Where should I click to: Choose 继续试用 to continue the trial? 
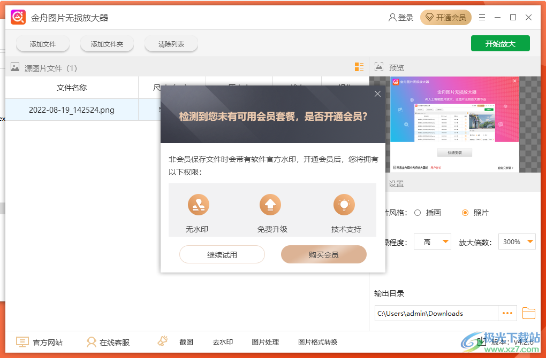222,254
